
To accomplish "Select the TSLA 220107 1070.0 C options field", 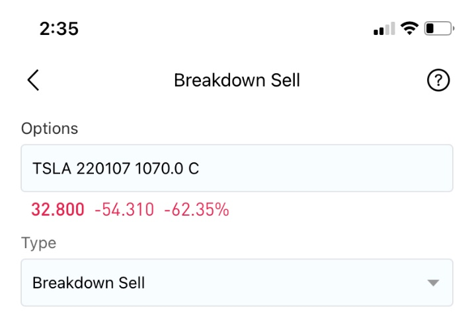I will 237,168.
